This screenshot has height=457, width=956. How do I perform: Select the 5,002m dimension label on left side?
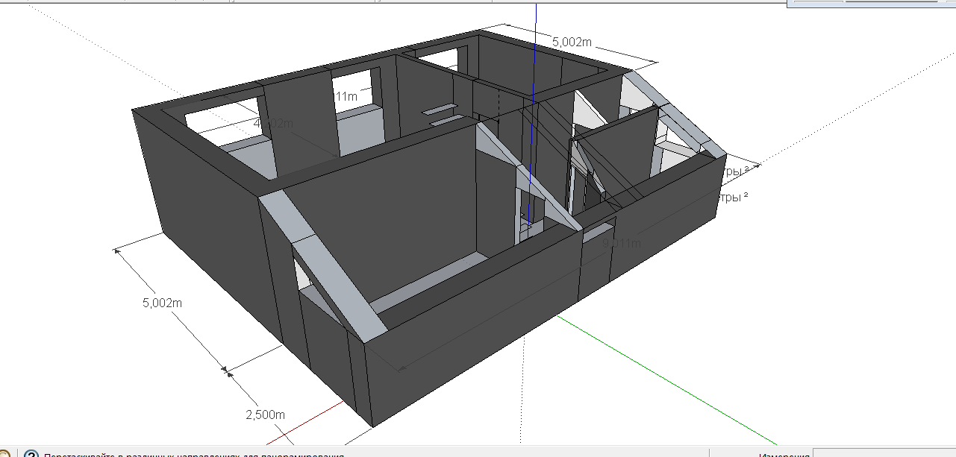[162, 303]
